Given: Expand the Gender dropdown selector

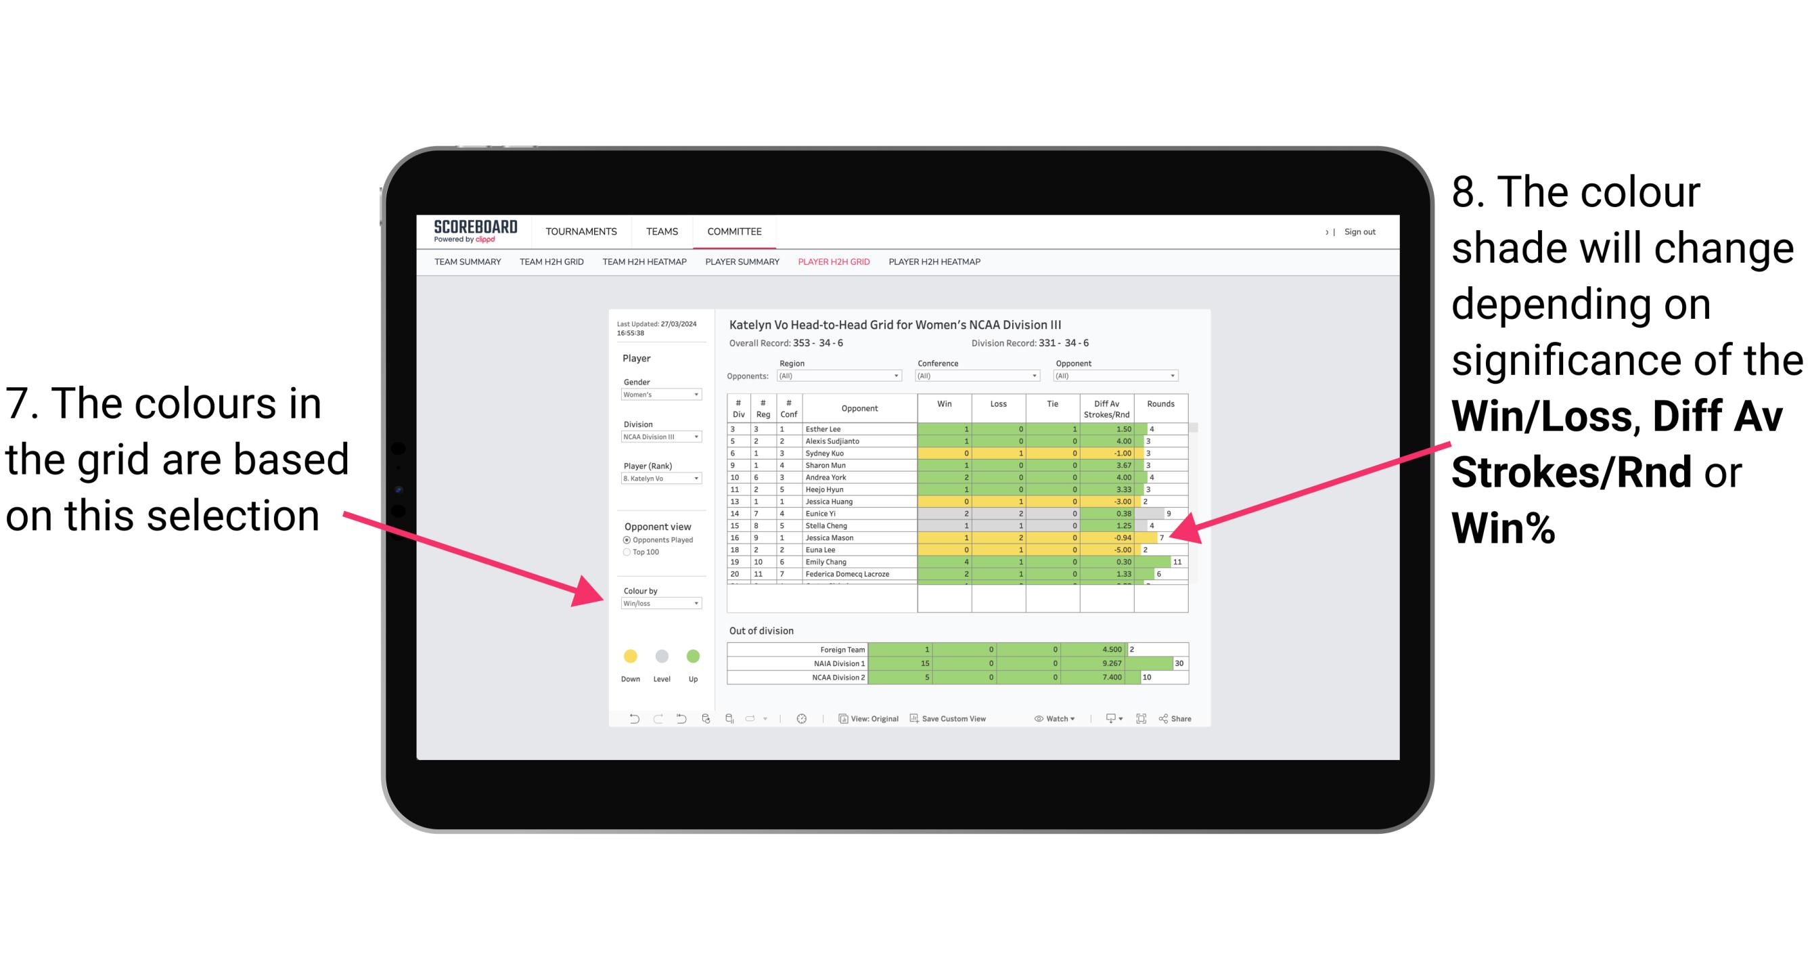Looking at the screenshot, I should click(695, 396).
